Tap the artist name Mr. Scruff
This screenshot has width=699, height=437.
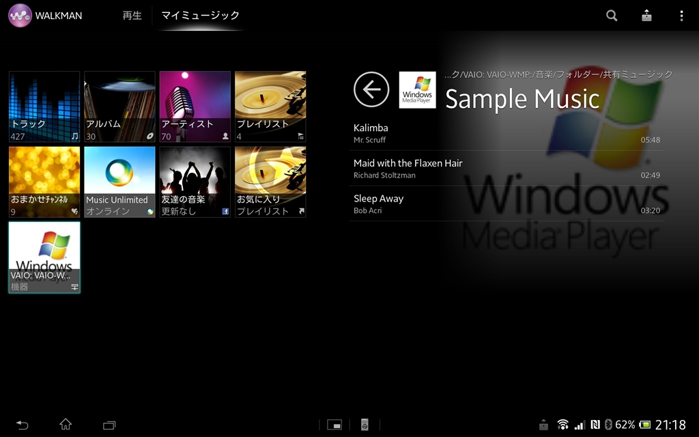click(x=369, y=140)
